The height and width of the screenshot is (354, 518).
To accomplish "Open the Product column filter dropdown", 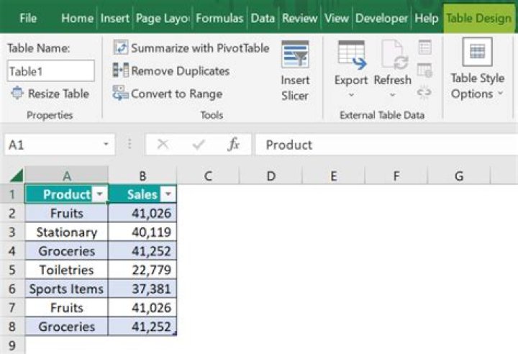I will click(x=100, y=194).
